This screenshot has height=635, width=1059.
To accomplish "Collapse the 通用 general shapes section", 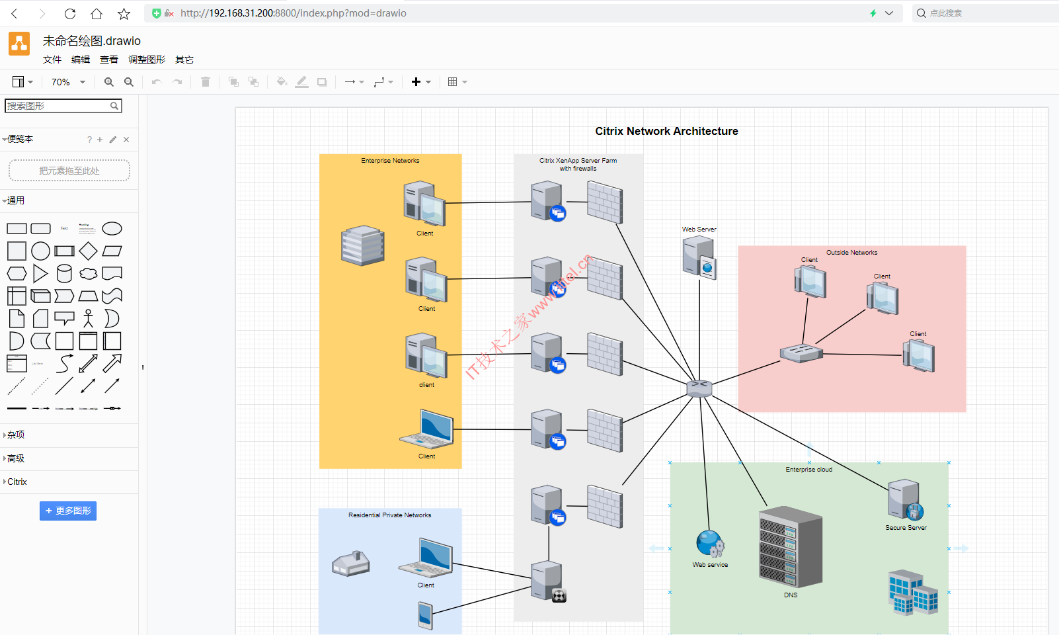I will click(x=15, y=200).
